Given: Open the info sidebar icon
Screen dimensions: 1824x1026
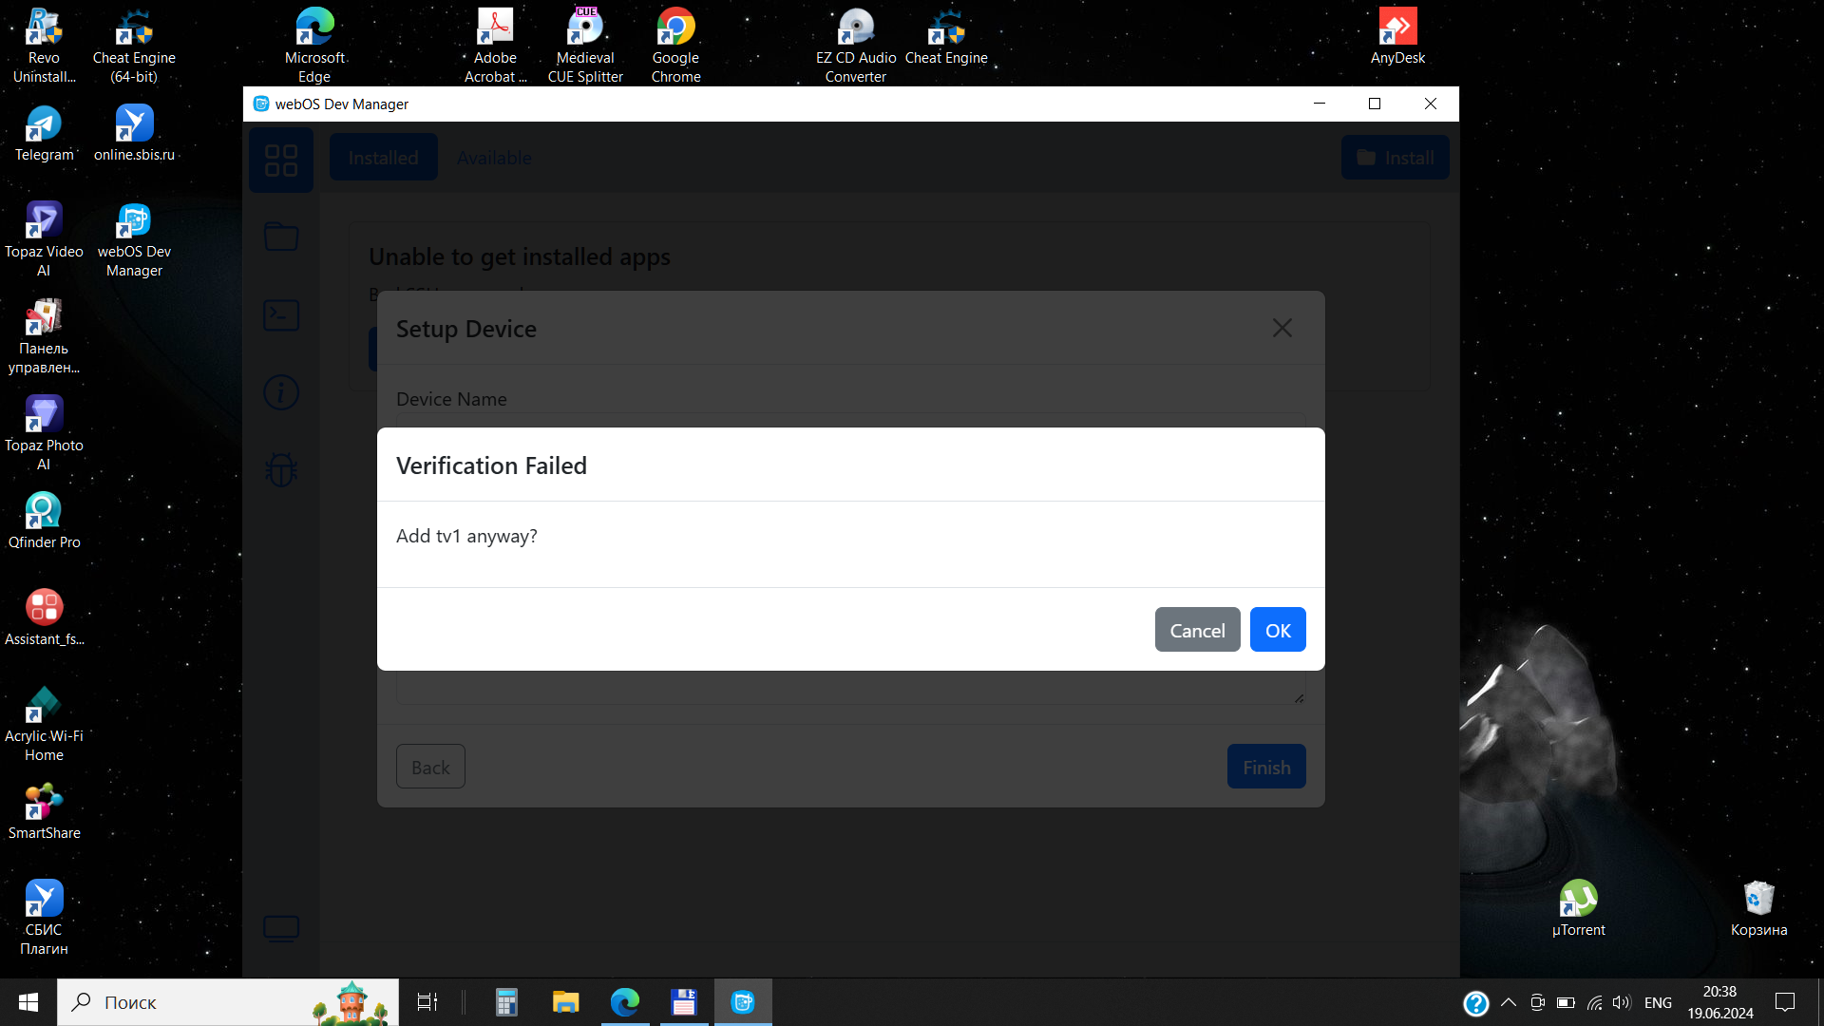Looking at the screenshot, I should tap(281, 392).
